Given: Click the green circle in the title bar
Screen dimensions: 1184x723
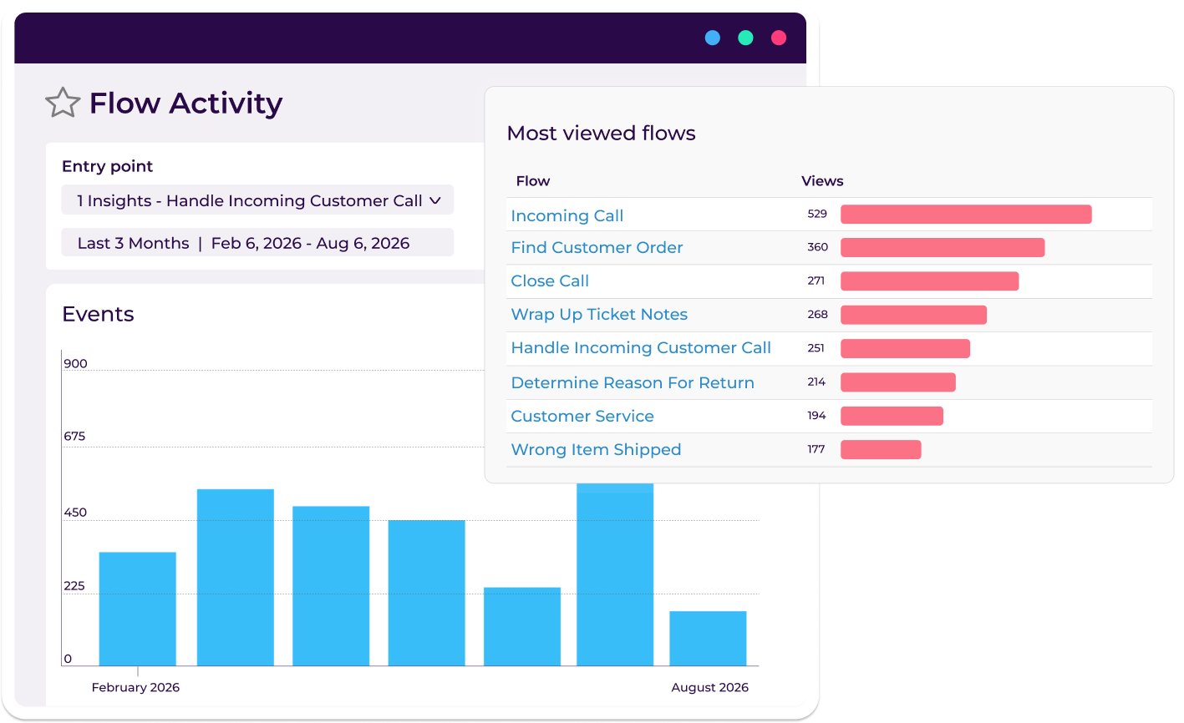Looking at the screenshot, I should click(x=745, y=37).
